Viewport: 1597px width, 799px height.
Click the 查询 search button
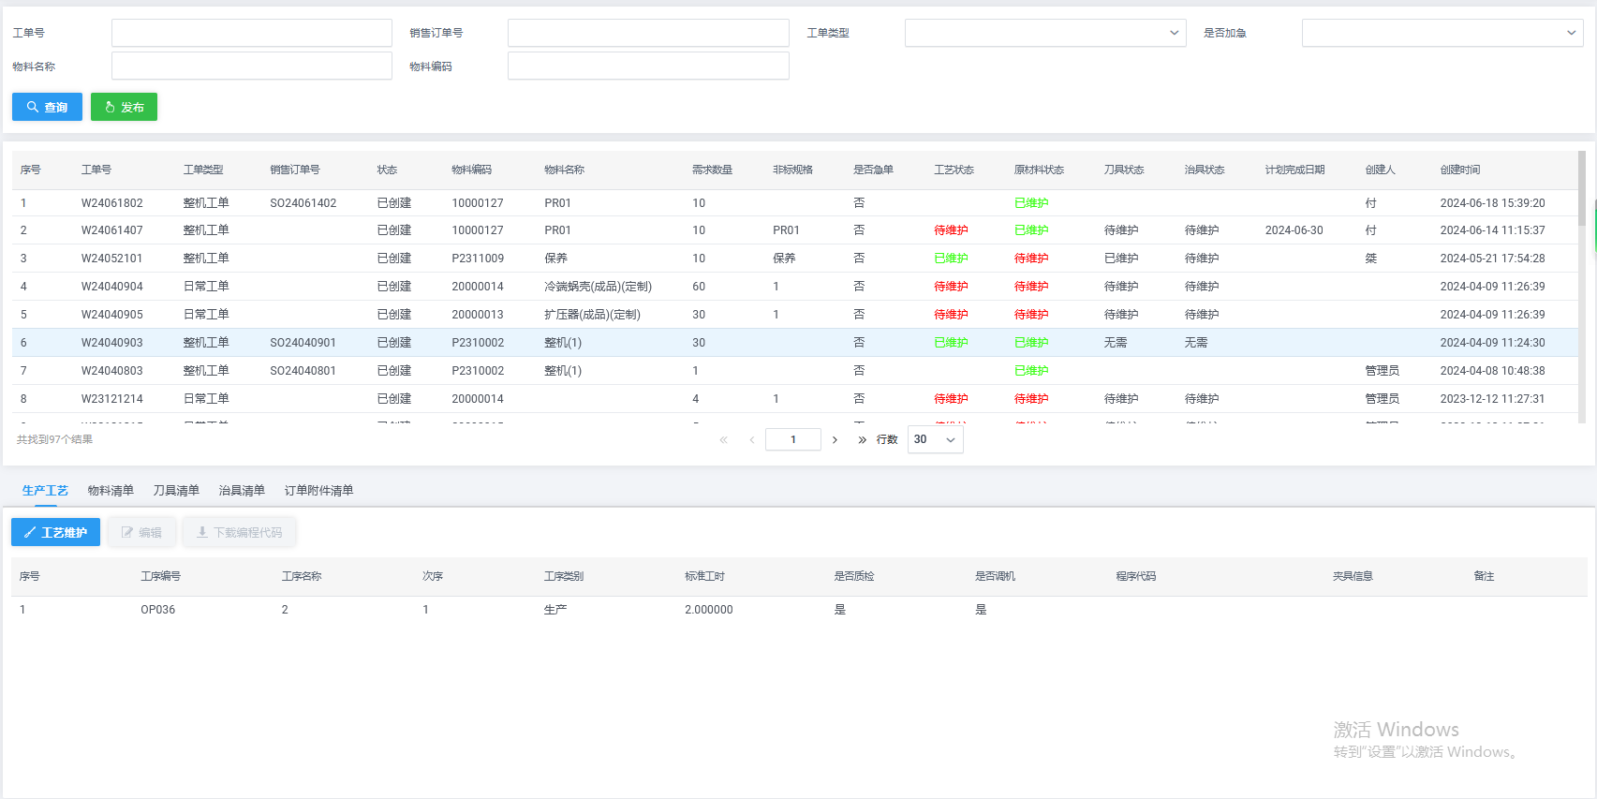47,107
